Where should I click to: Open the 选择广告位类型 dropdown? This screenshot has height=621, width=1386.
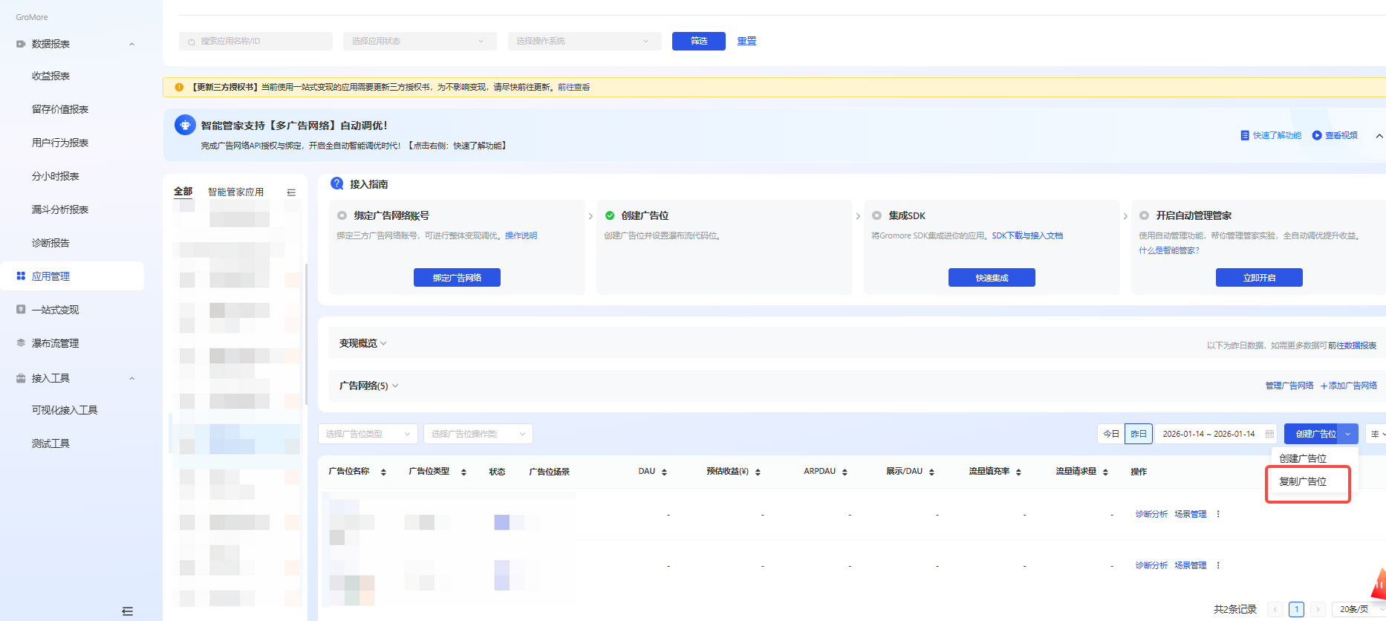click(368, 434)
